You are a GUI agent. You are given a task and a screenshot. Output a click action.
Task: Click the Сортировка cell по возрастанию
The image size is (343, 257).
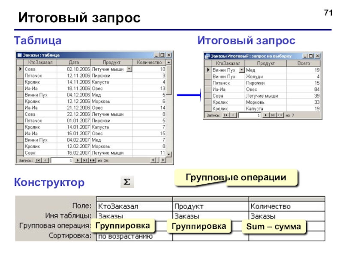point(134,236)
